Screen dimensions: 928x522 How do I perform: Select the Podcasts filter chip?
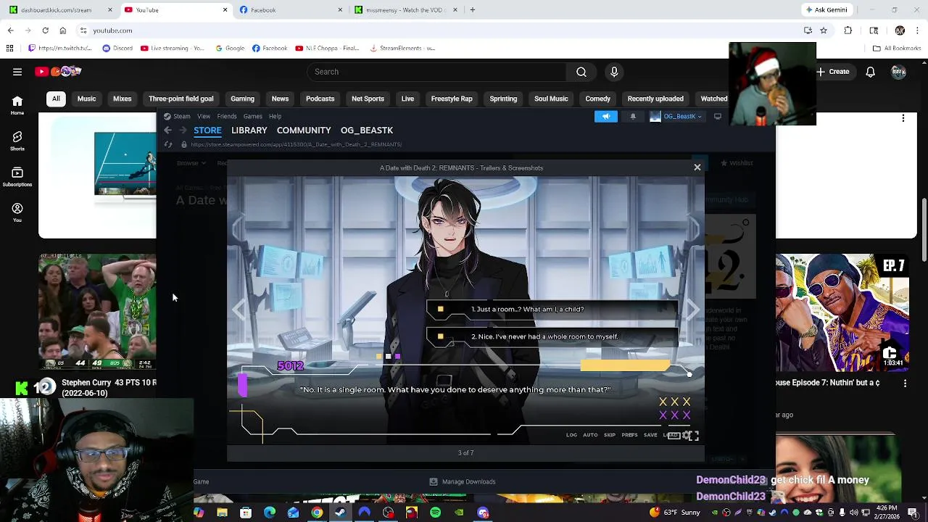pos(320,99)
